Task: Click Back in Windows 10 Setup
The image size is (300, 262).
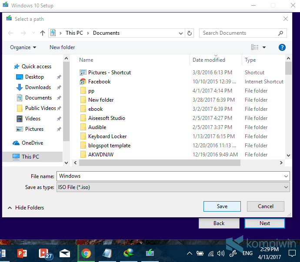Action: click(219, 223)
